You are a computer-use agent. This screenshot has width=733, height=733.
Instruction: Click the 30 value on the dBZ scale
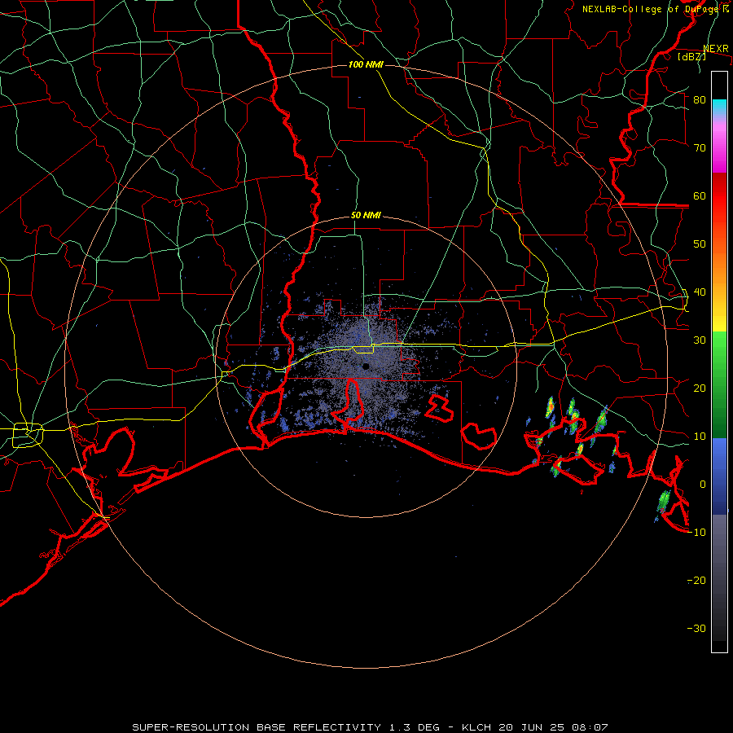click(x=700, y=340)
